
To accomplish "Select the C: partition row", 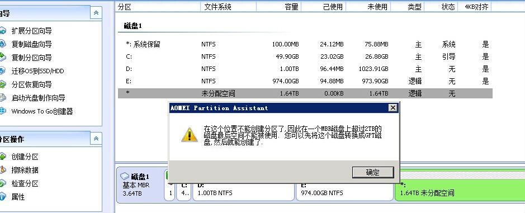I will pyautogui.click(x=305, y=56).
